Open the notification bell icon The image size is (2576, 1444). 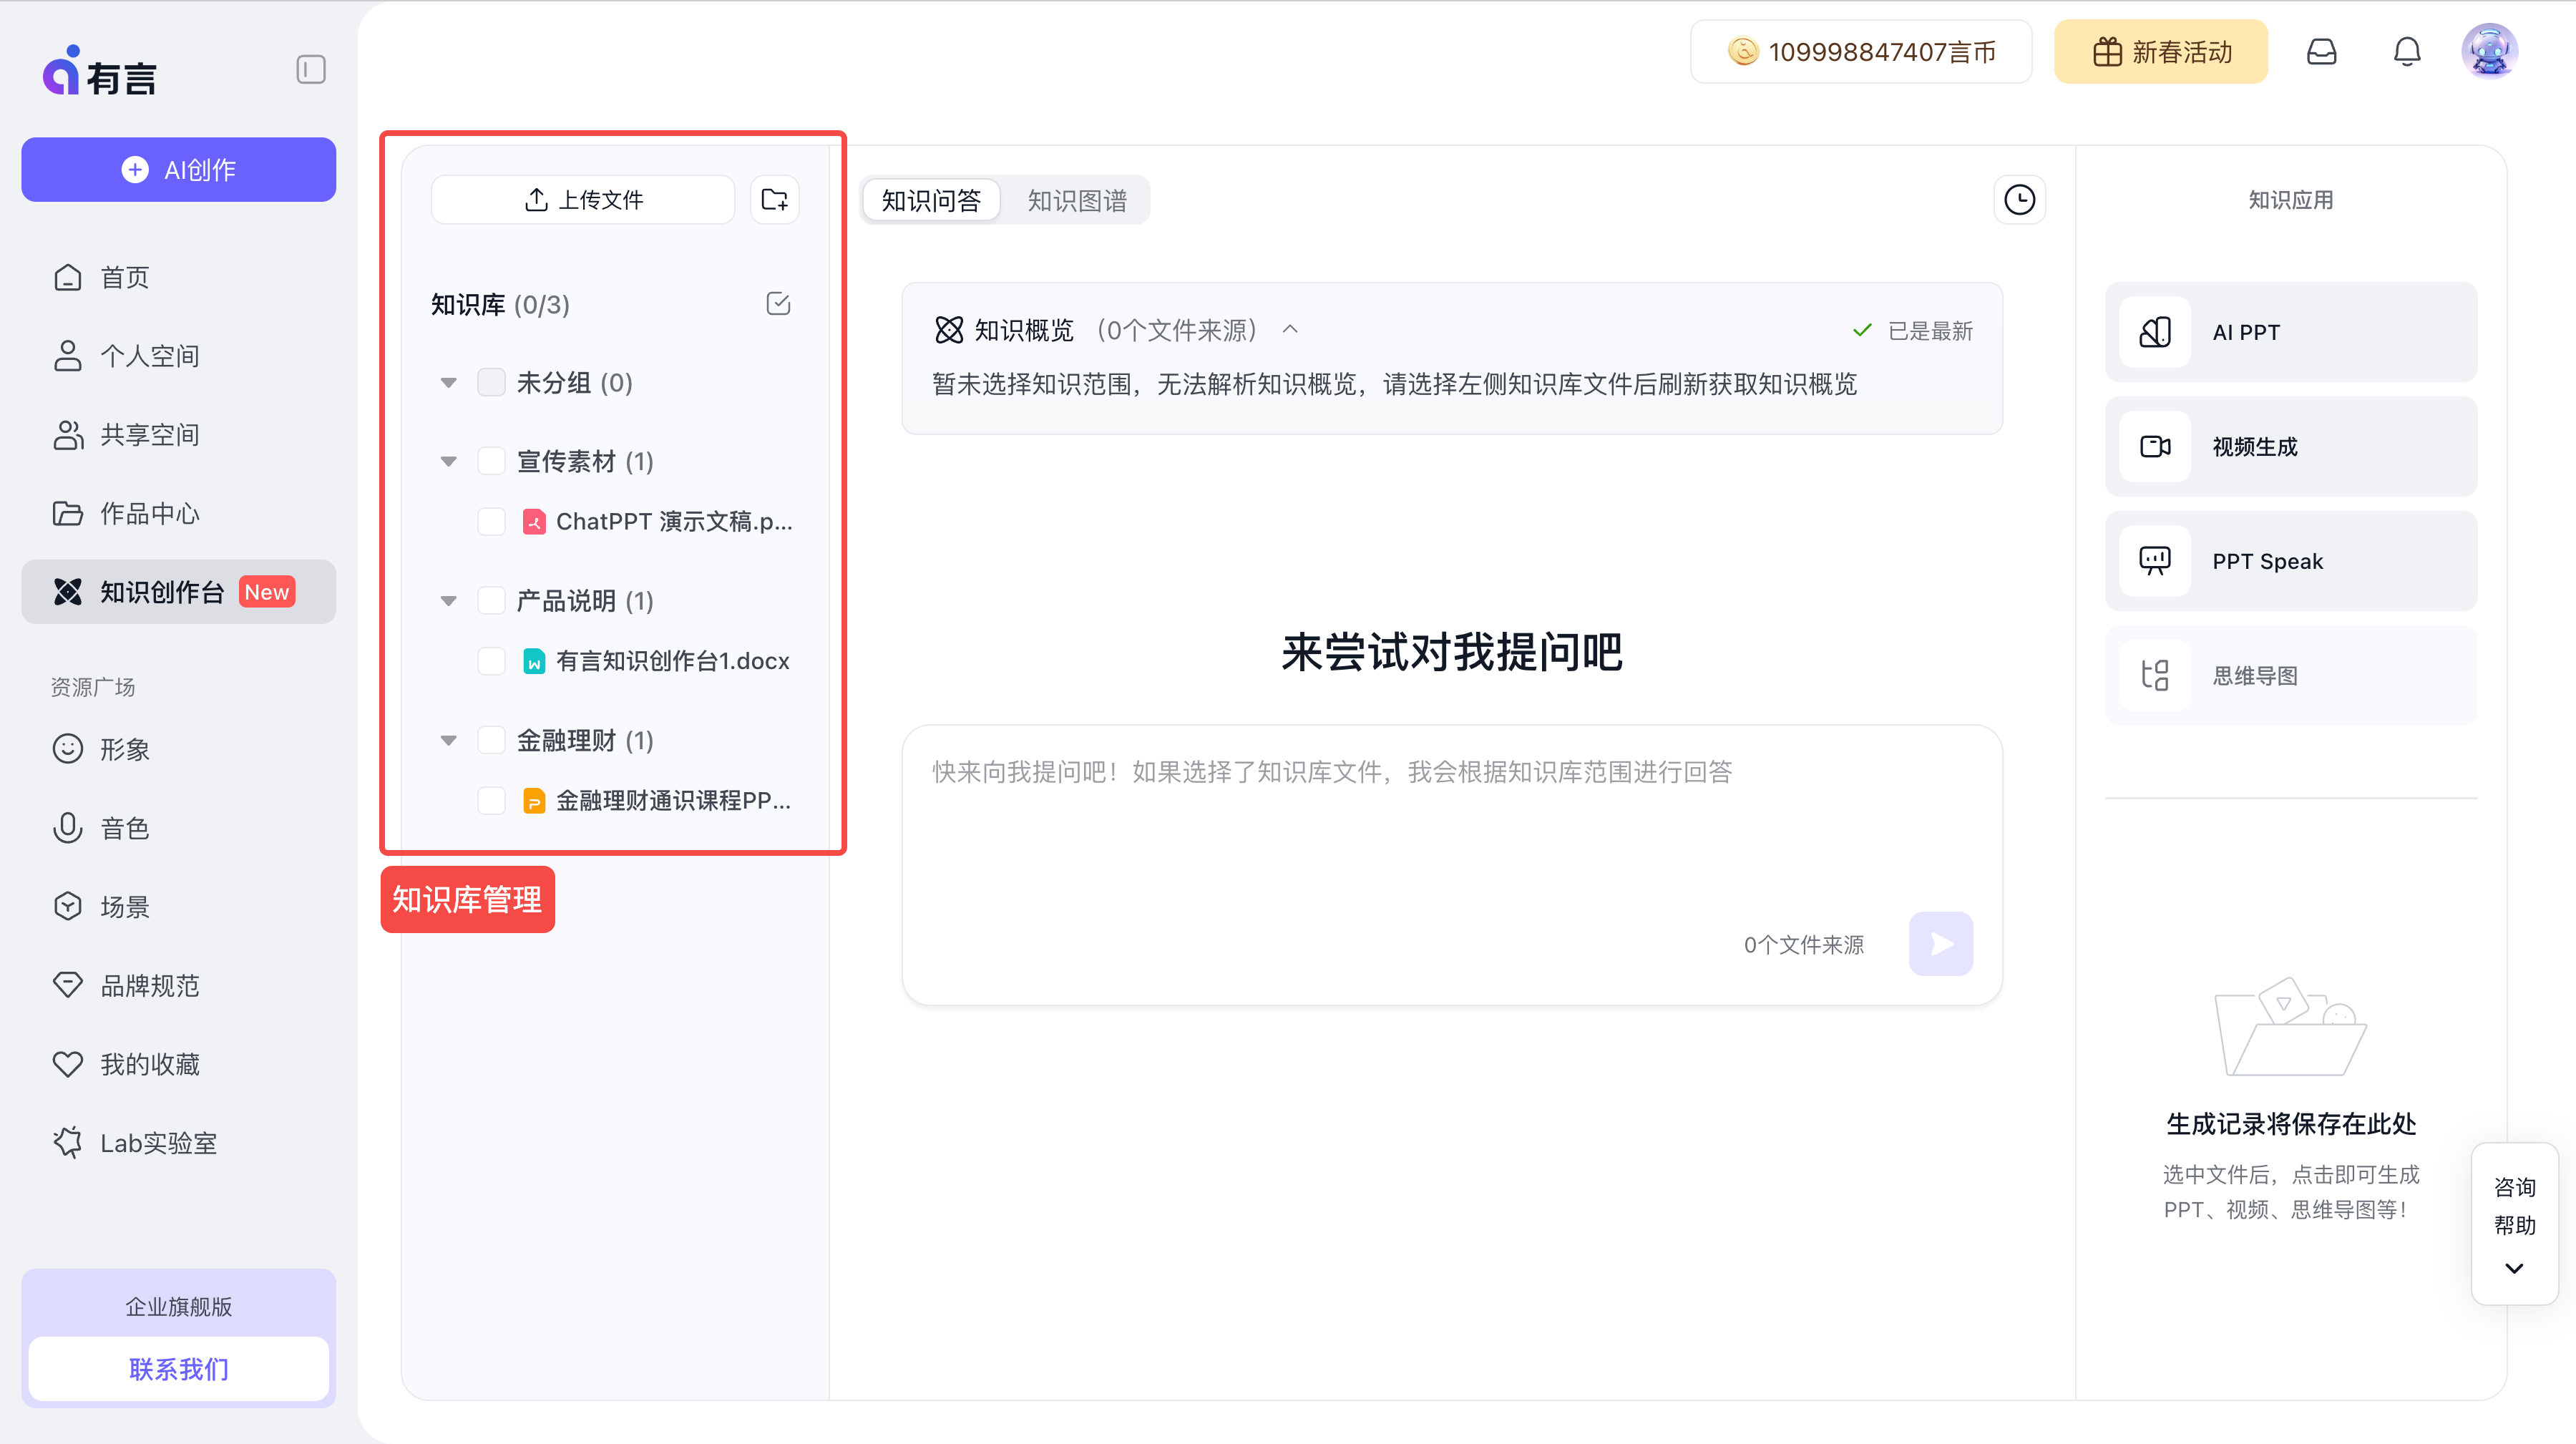tap(2407, 51)
